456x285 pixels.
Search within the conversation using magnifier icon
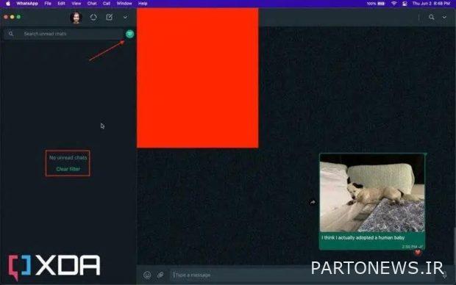click(x=432, y=17)
